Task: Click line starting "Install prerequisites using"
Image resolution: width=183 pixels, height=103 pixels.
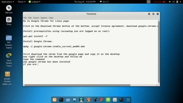Action: click(x=67, y=31)
